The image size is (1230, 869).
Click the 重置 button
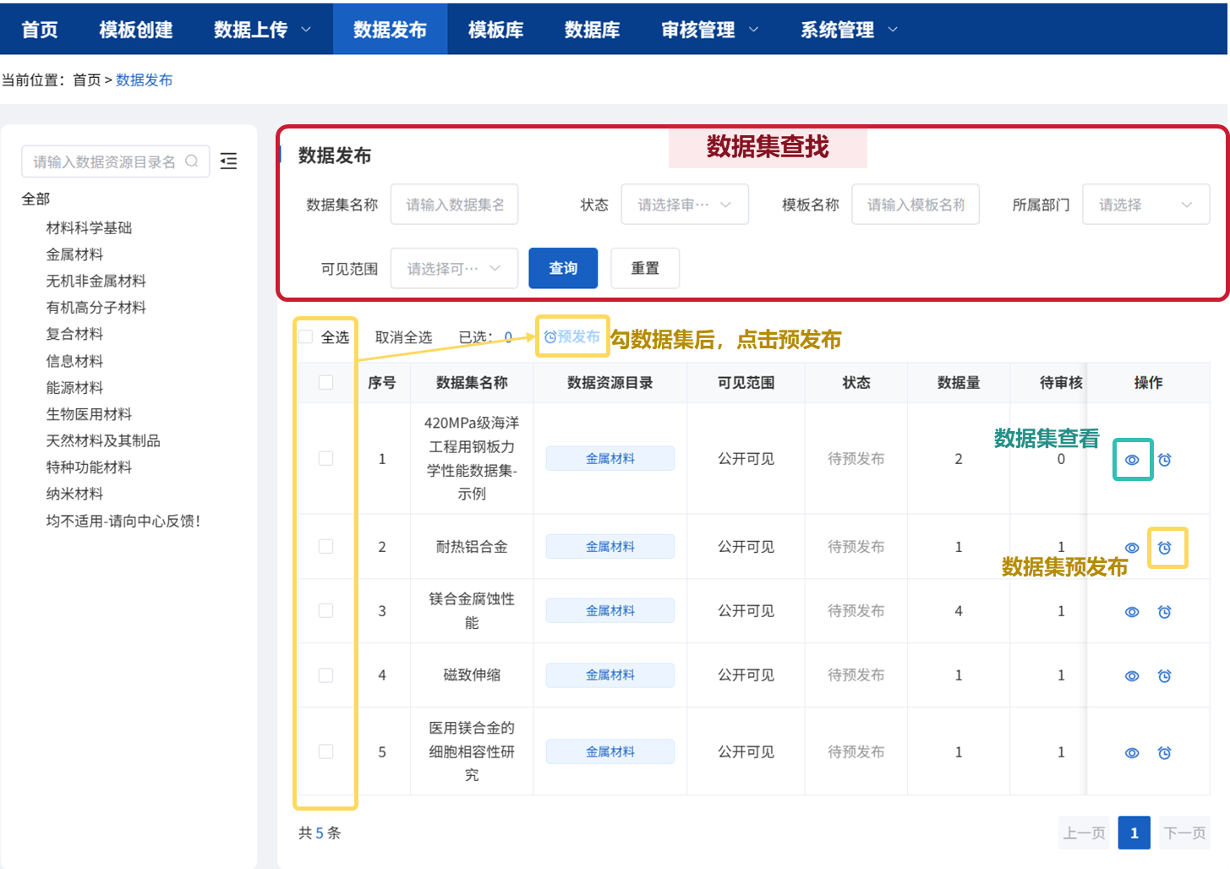[645, 268]
